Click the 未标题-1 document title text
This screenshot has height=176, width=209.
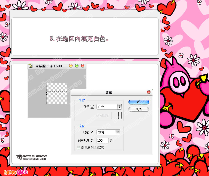50,66
